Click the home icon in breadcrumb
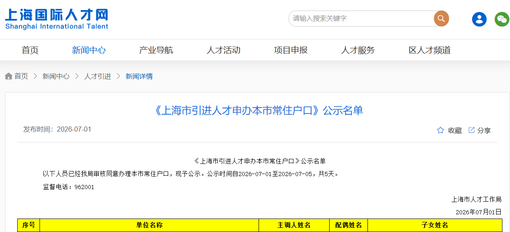510x232 pixels. pos(8,76)
